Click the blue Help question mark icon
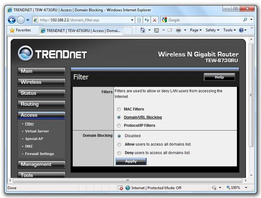The image size is (261, 198). tap(241, 30)
